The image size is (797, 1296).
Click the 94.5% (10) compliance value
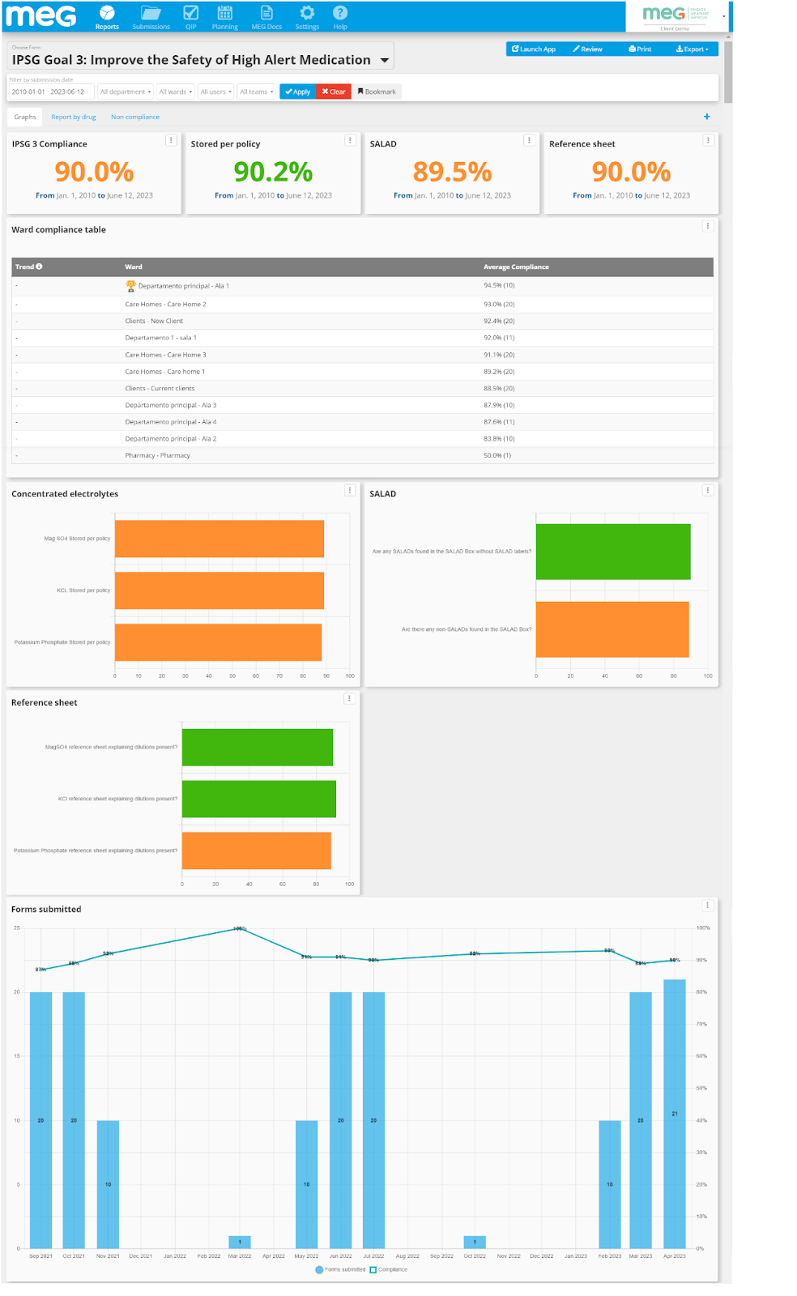[499, 285]
